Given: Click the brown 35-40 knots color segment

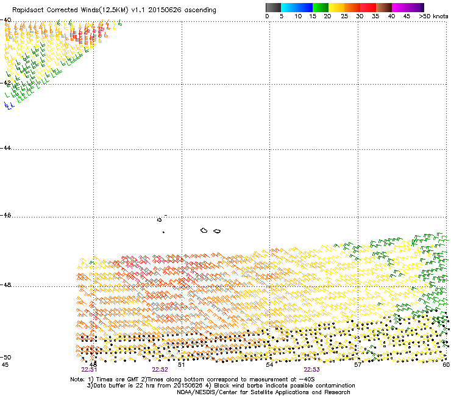Looking at the screenshot, I should click(x=384, y=7).
